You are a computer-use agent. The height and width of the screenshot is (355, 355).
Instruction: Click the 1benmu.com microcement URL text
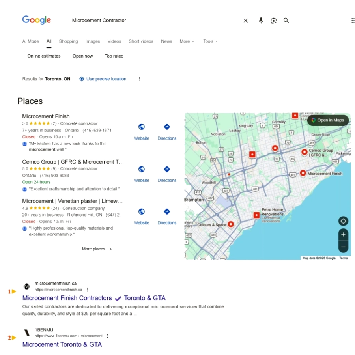68,336
